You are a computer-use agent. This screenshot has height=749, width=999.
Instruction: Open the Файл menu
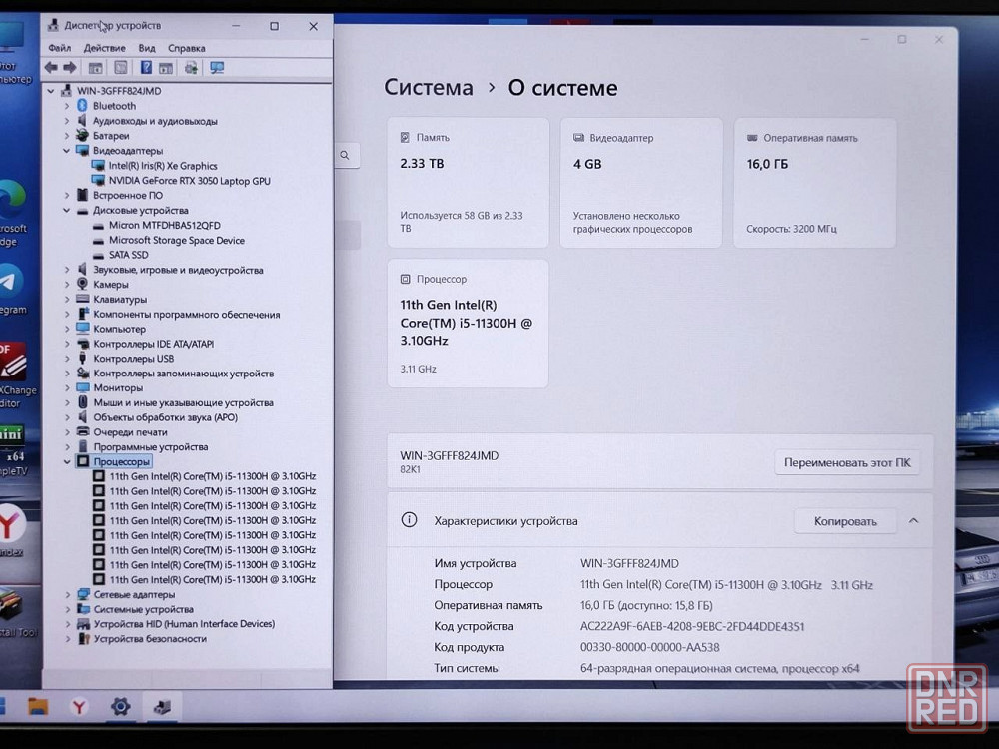[59, 48]
